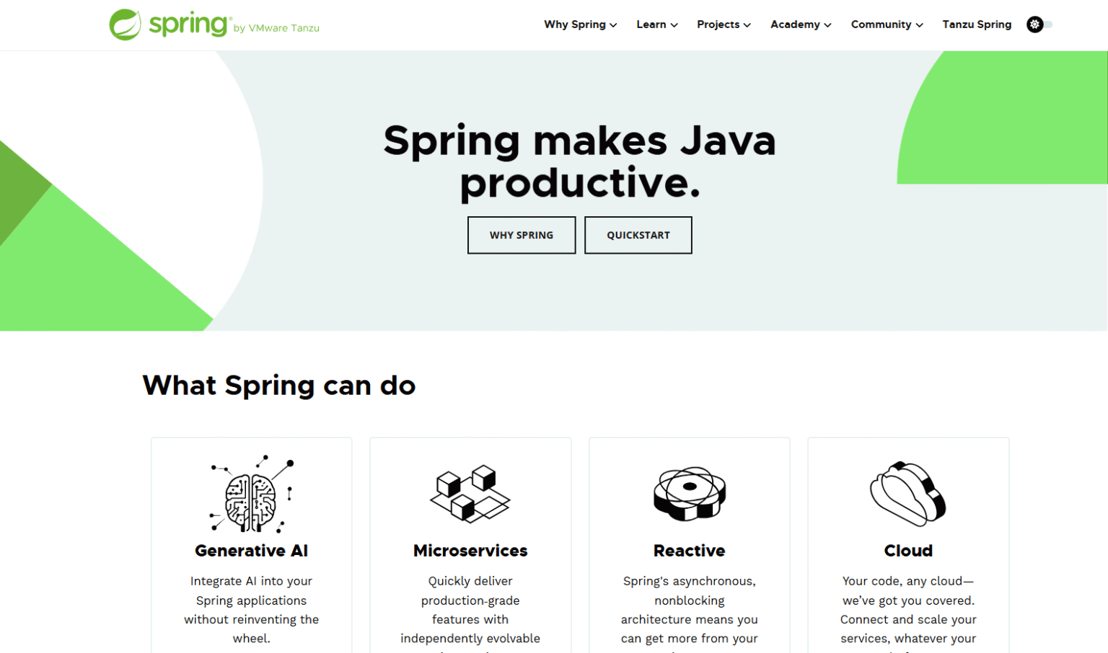
Task: Click the WHY SPRING button
Action: 521,235
